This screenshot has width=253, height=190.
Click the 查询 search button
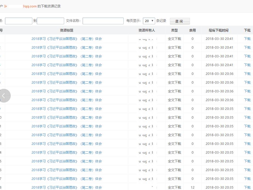[x=180, y=21]
